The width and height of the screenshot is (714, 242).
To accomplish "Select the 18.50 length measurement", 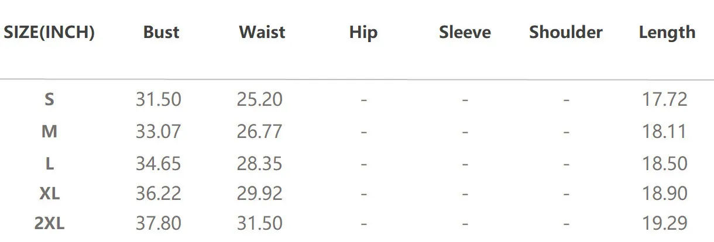I will (x=665, y=164).
